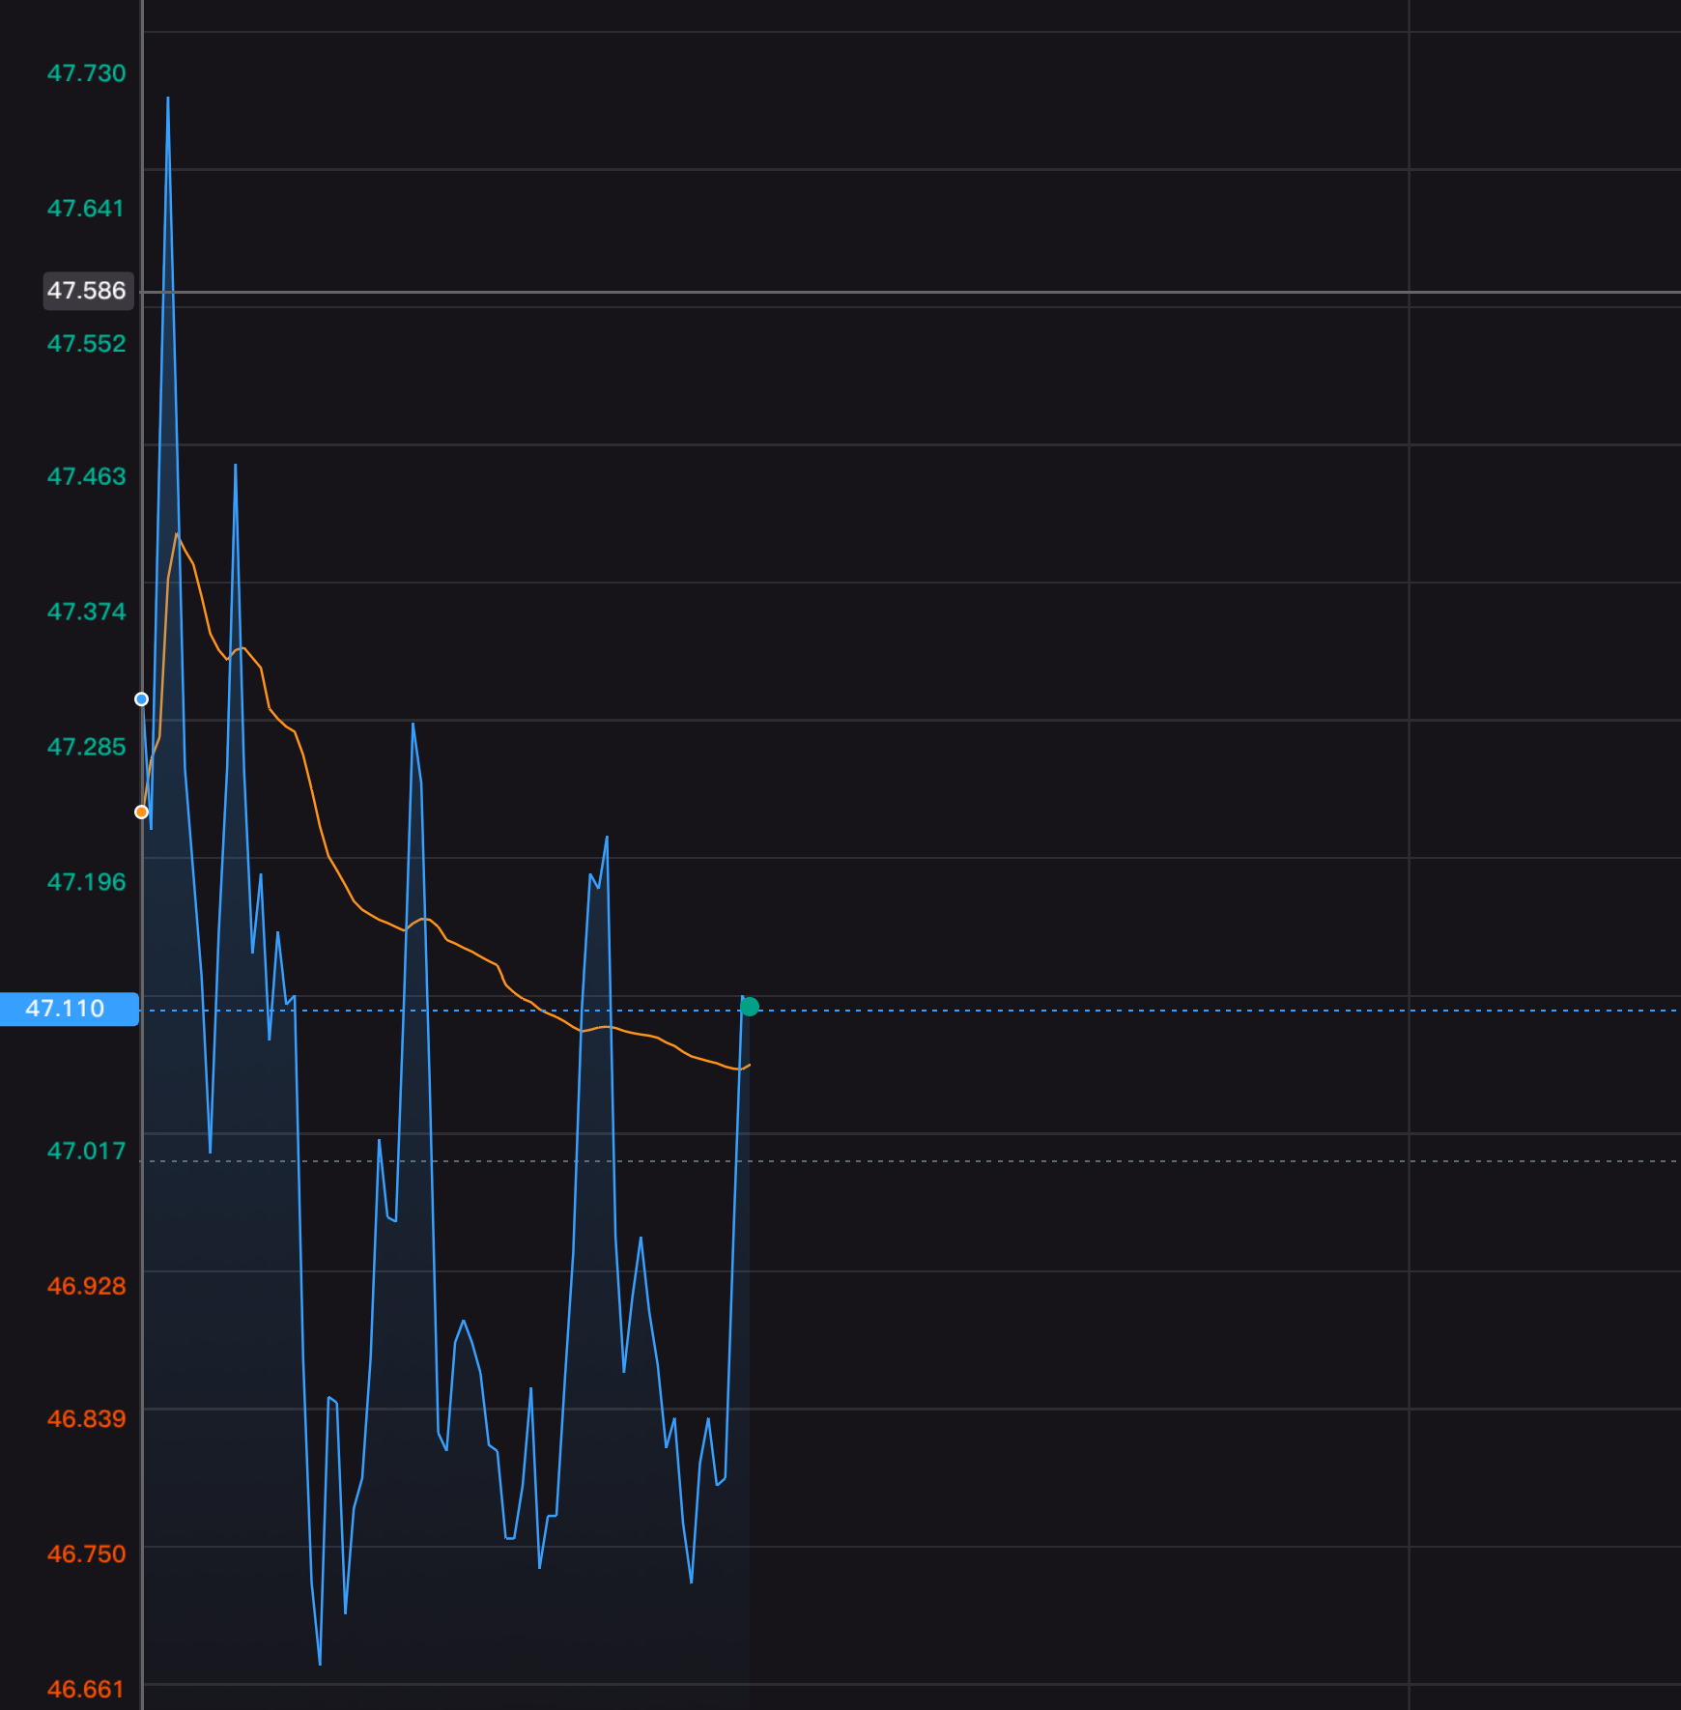The image size is (1681, 1710).
Task: Select the 47.374 price label
Action: pos(87,612)
